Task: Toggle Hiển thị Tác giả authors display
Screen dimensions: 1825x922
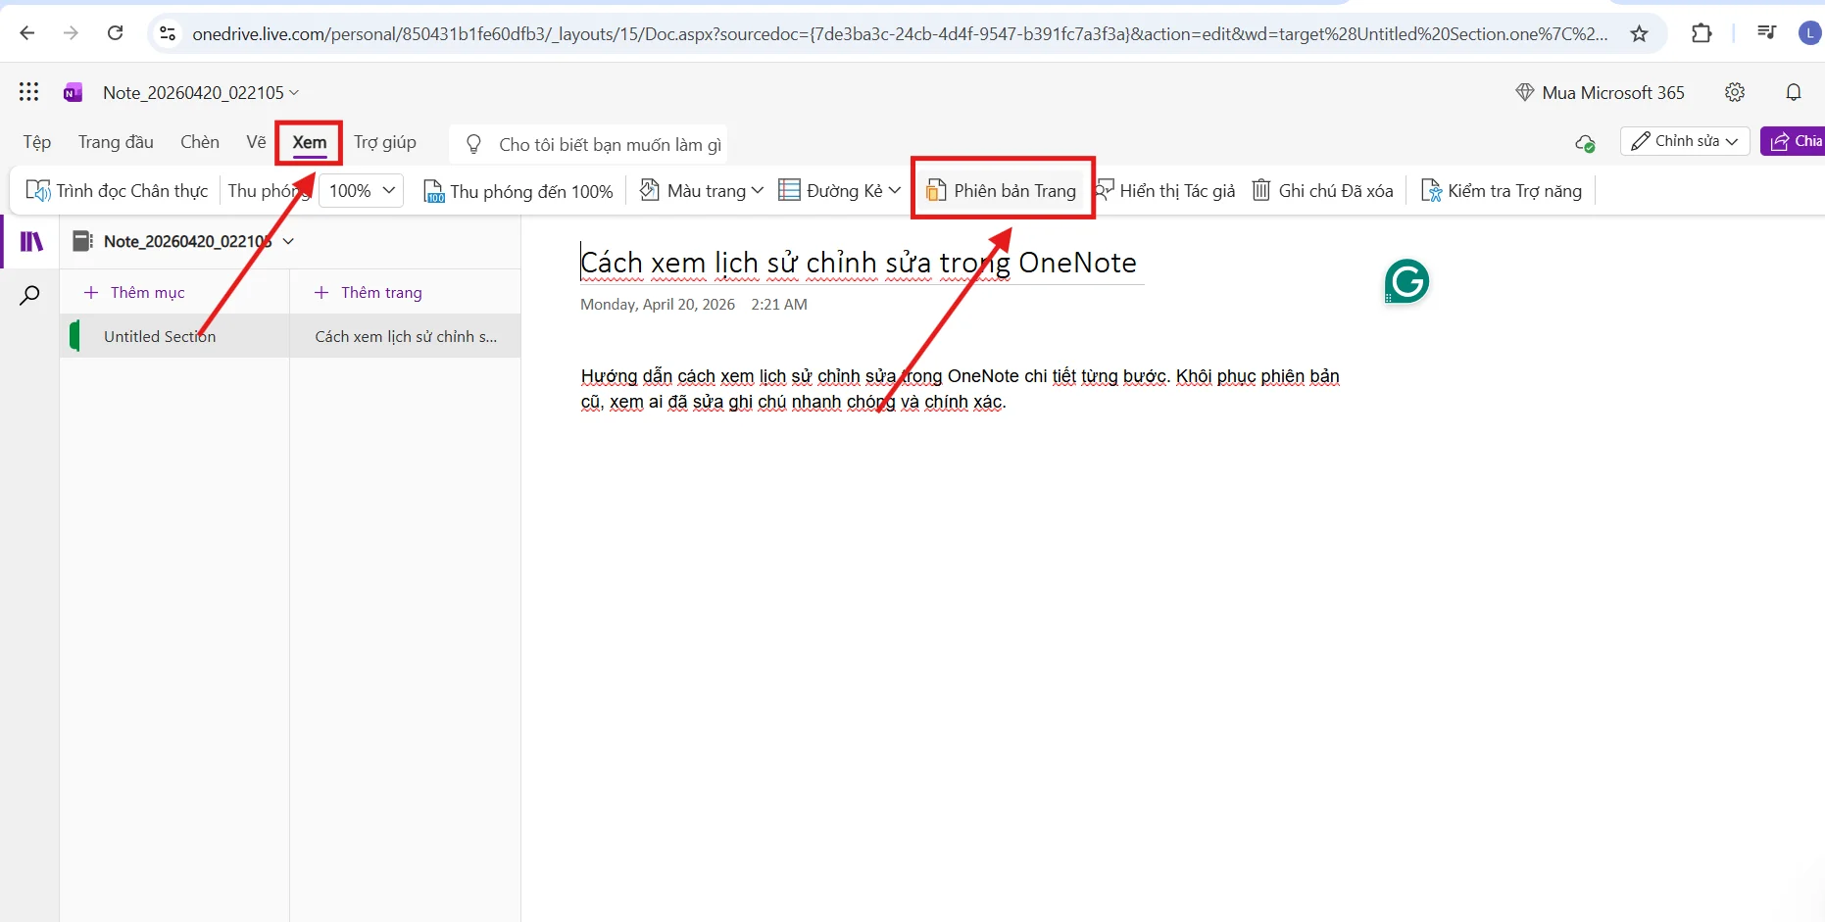Action: pos(1164,191)
